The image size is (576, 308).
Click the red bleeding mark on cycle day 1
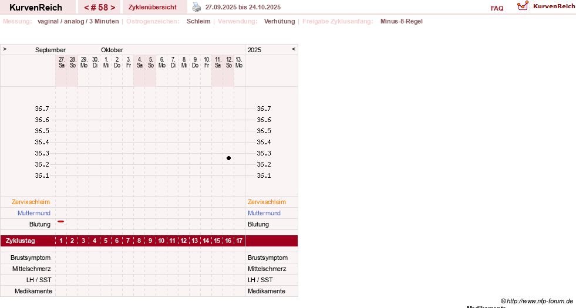61,221
